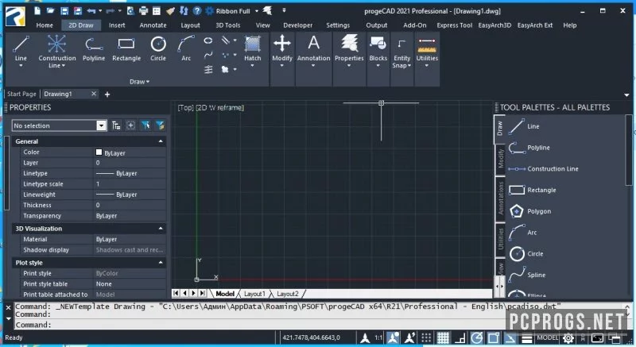
Task: Click the Save As icon
Action: (77, 11)
